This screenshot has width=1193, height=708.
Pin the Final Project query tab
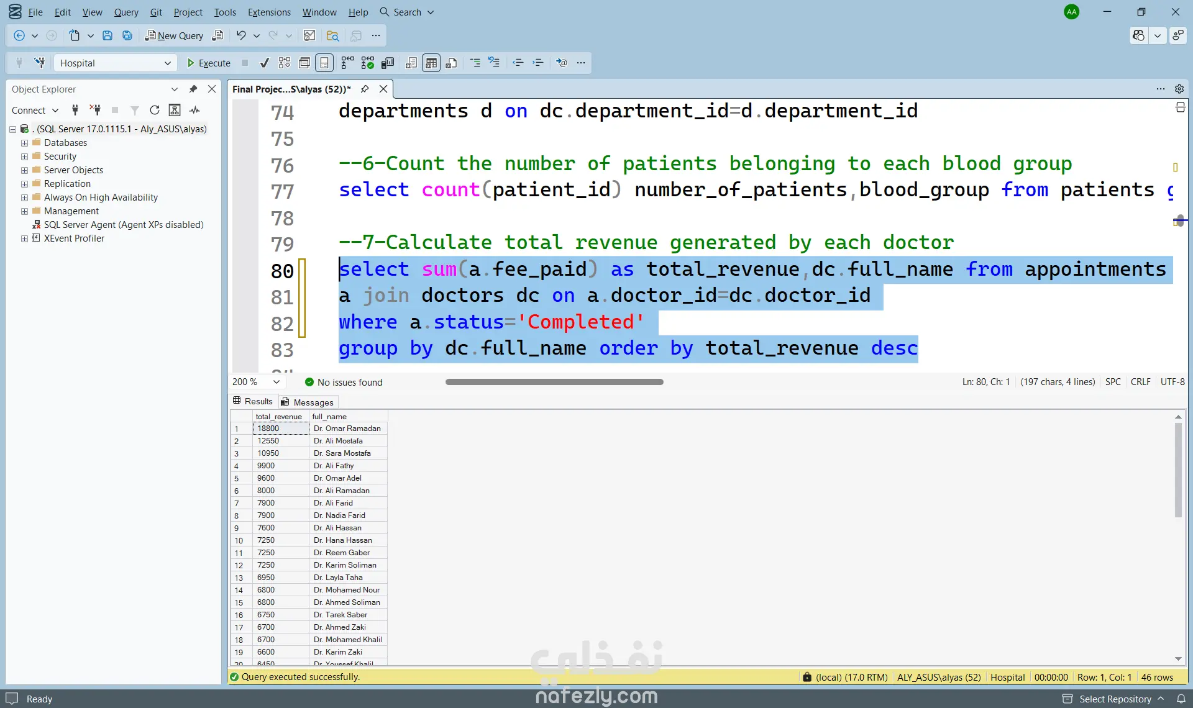pyautogui.click(x=365, y=89)
